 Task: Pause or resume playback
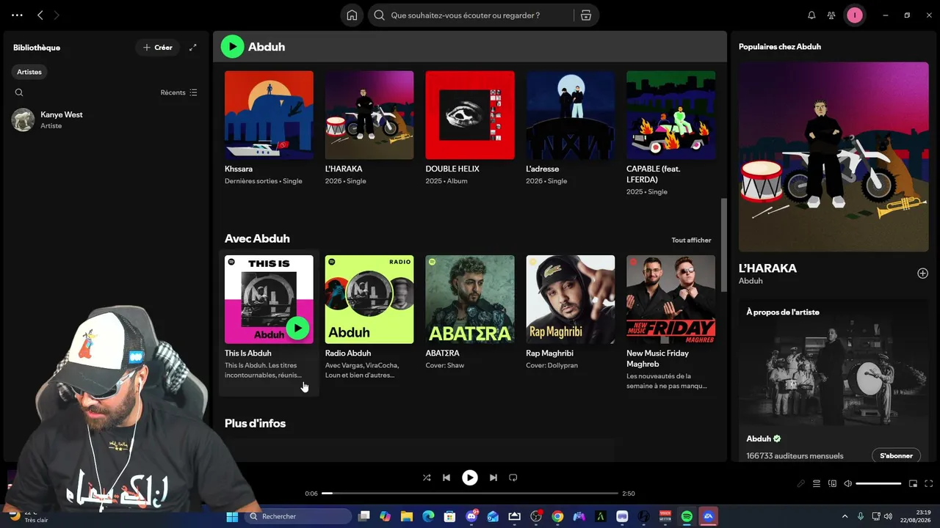(470, 477)
